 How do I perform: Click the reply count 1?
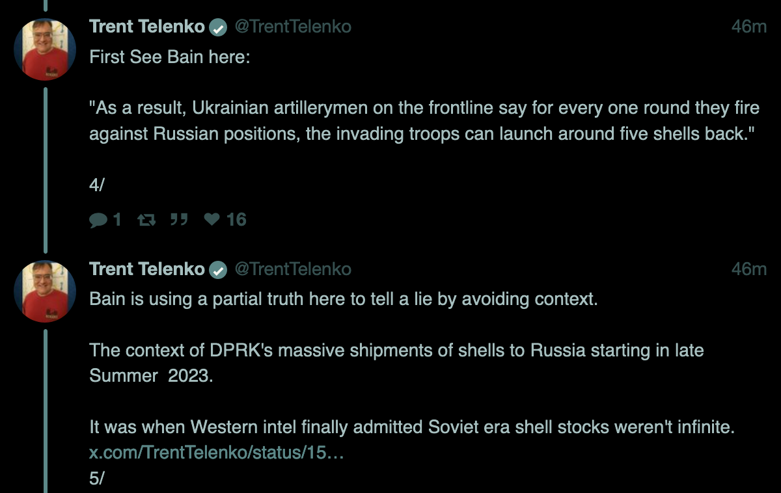click(117, 220)
